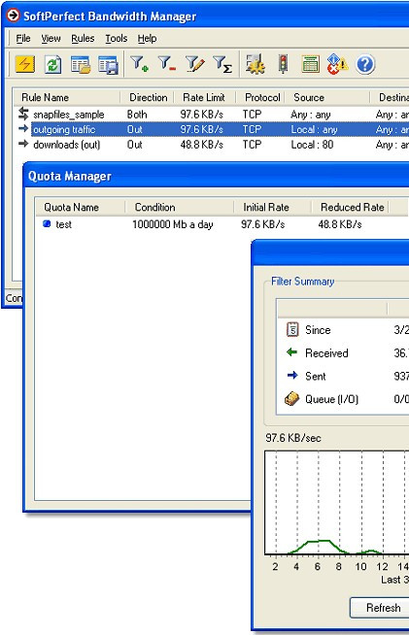Sort by Rule Name column header
This screenshot has width=409, height=635.
(67, 98)
